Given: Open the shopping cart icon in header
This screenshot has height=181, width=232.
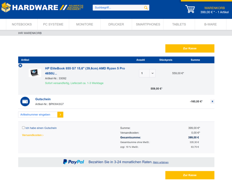Looking at the screenshot, I should coord(190,9).
